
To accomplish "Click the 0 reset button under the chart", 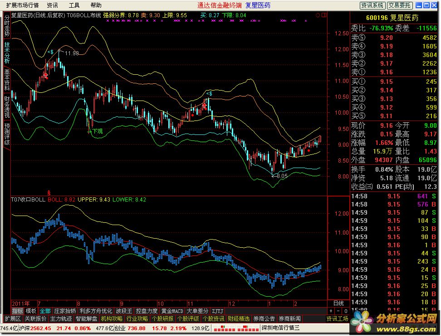I will point(346,311).
